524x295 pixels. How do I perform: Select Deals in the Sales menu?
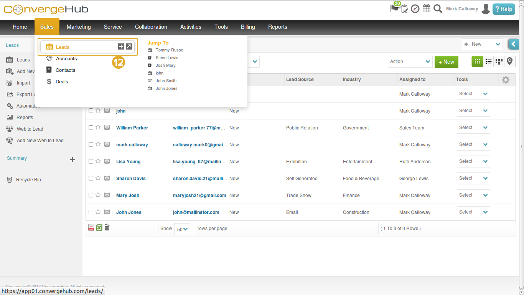pos(62,82)
